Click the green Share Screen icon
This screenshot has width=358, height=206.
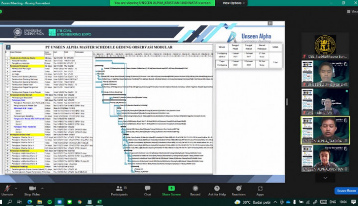(x=171, y=190)
